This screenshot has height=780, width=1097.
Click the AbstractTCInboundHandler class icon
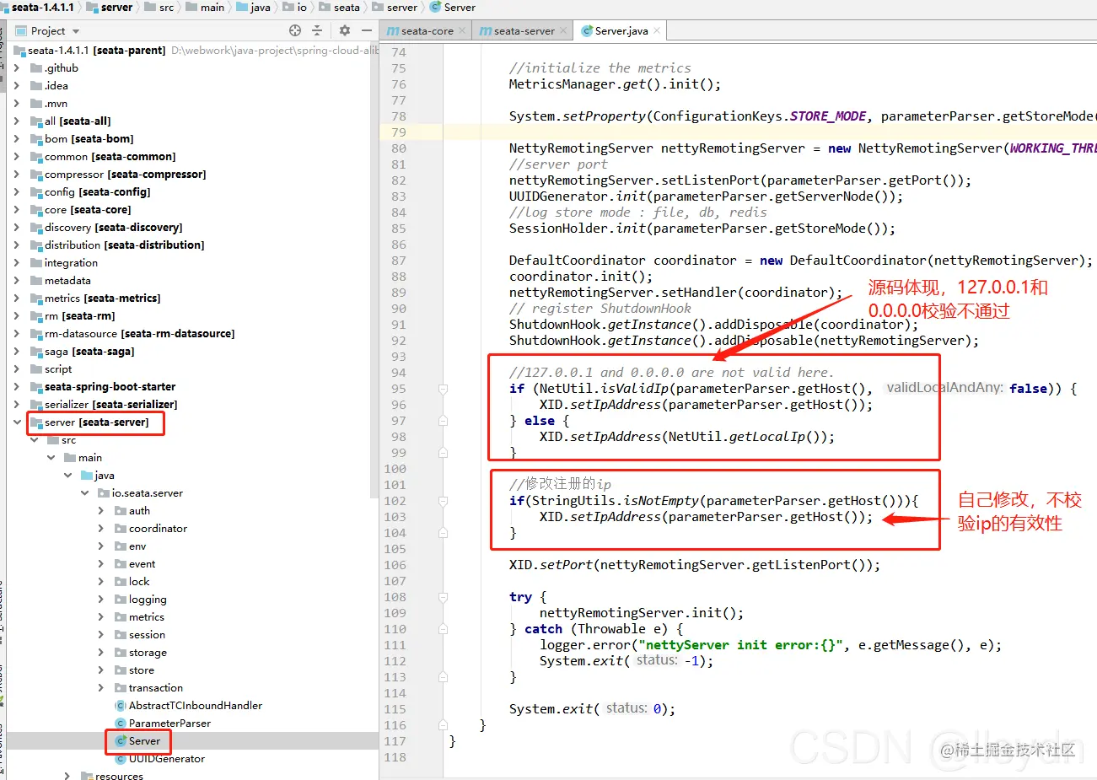(121, 706)
